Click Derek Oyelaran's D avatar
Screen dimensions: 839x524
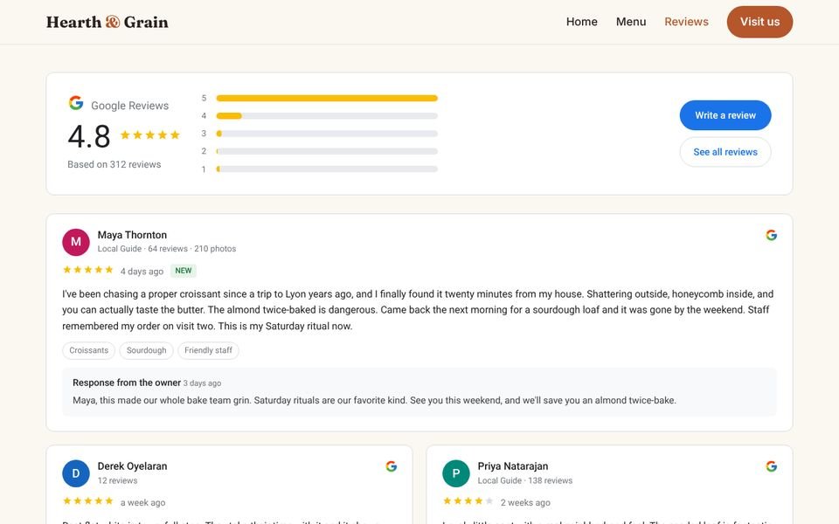76,473
